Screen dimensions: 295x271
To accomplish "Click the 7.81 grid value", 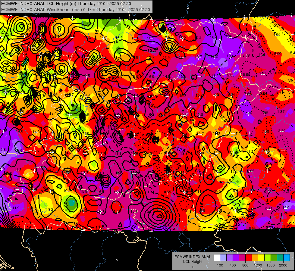I will [150, 154].
